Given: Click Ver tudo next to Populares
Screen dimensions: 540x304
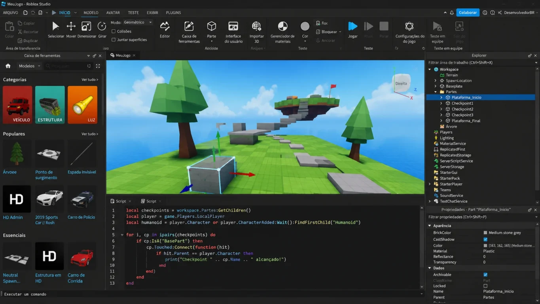Looking at the screenshot, I should pos(90,134).
